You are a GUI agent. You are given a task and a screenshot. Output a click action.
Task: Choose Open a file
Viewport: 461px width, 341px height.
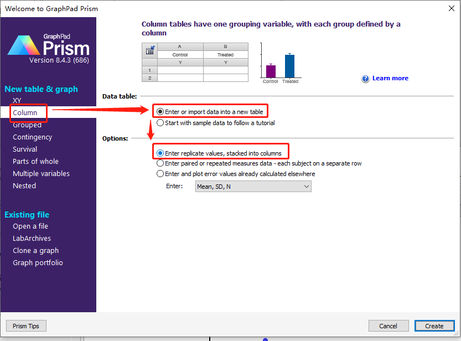30,226
